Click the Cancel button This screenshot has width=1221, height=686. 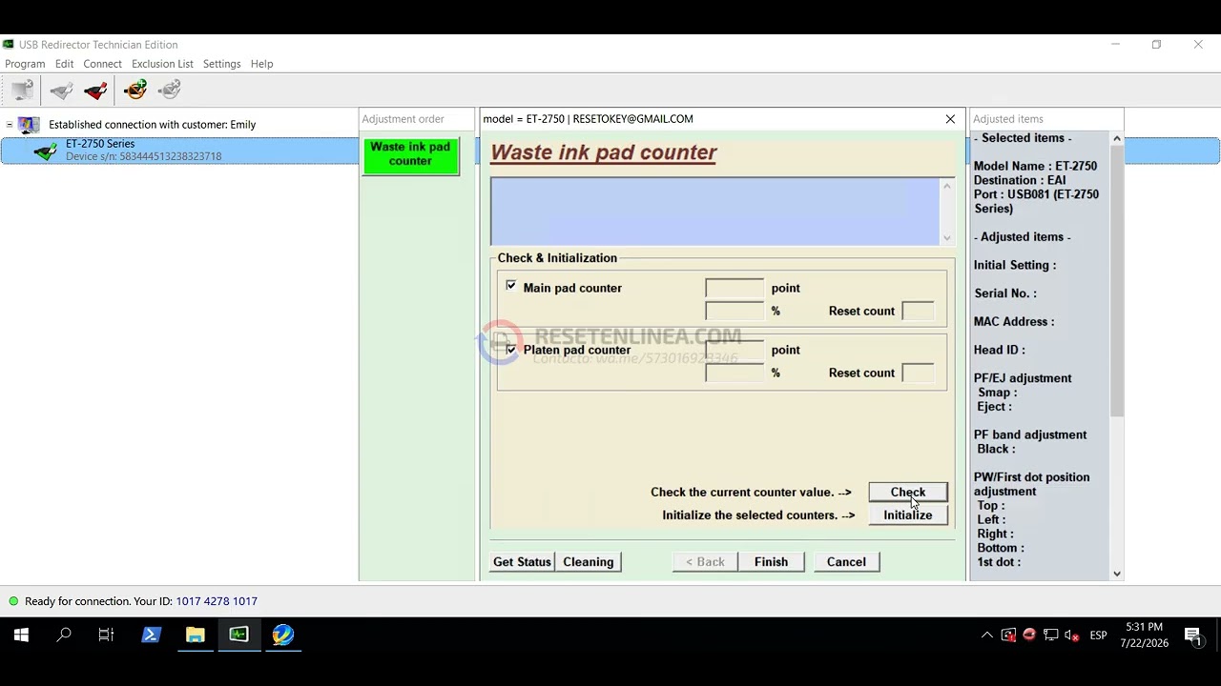click(x=846, y=562)
